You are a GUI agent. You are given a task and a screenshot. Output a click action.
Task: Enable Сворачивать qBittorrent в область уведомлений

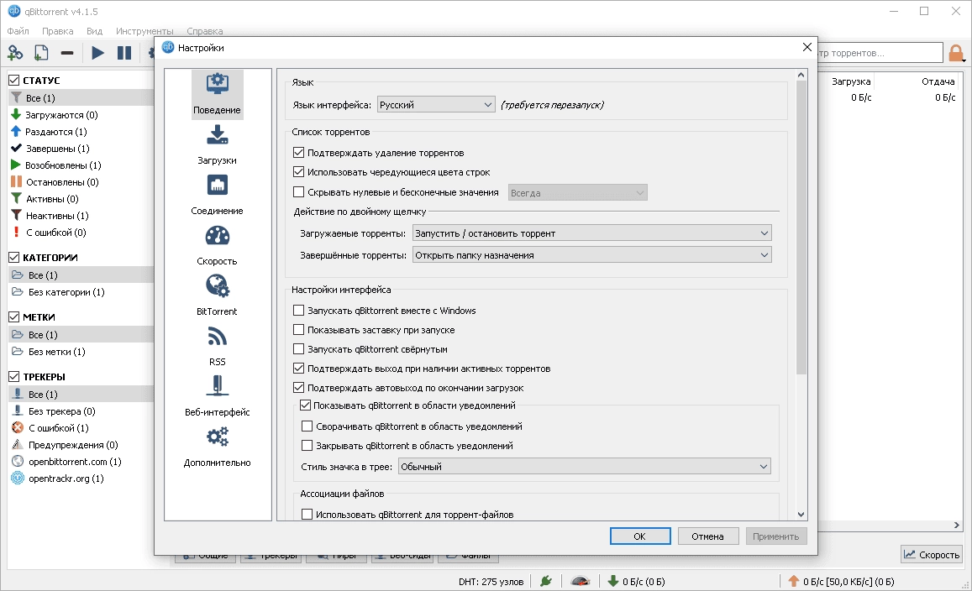tap(307, 426)
